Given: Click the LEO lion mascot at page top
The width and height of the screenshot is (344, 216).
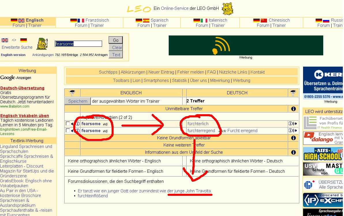Looking at the screenshot, I should 227,9.
